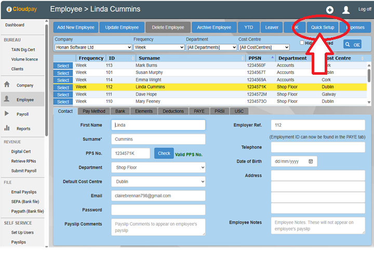Switch to the PAYE tab
Viewport: 374px width, 257px height.
[x=199, y=111]
